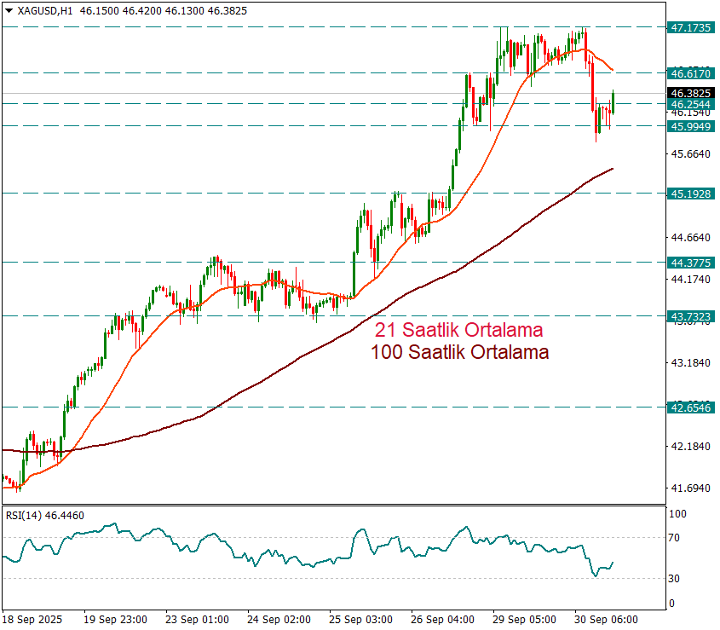Select the 42.6546 price level label
The width and height of the screenshot is (720, 630).
click(690, 408)
